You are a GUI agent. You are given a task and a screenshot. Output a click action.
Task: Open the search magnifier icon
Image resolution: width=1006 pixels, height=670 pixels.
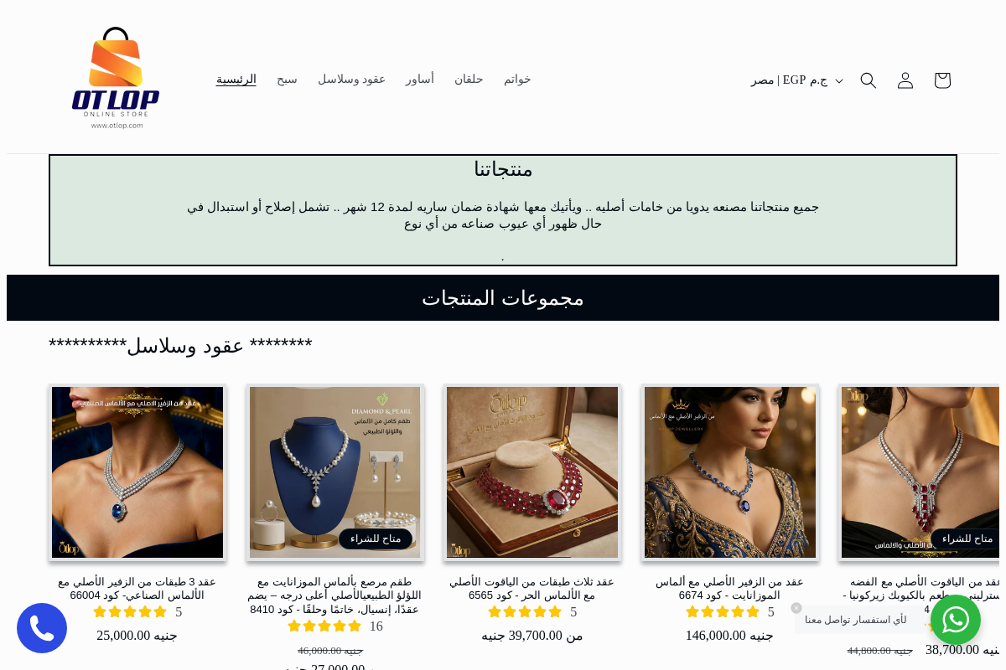click(x=869, y=80)
